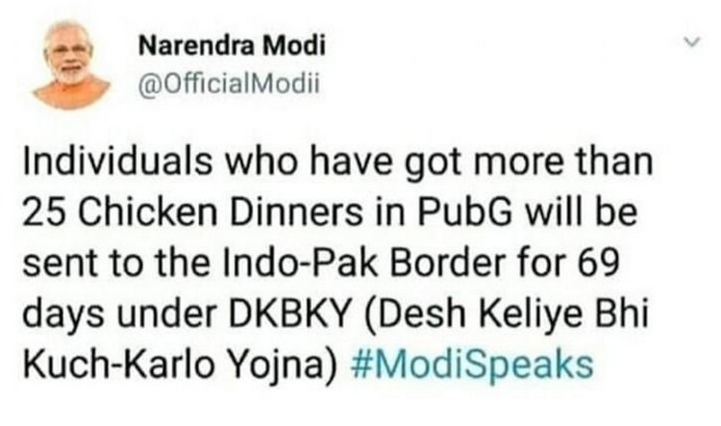
Task: Click the word 'Individuals' in the tweet
Action: [x=117, y=162]
